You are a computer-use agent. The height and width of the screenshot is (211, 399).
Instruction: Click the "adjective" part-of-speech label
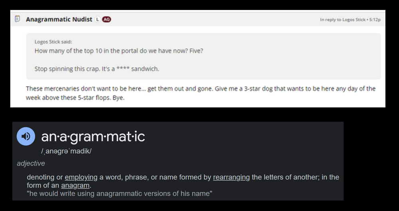(31, 163)
